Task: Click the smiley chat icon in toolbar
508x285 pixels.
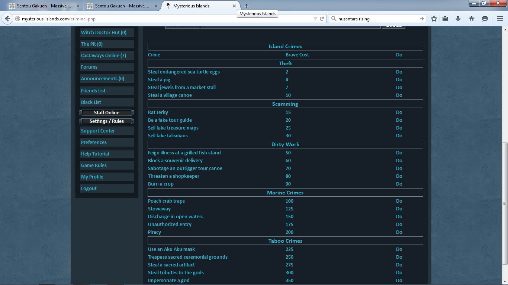Action: 485,19
